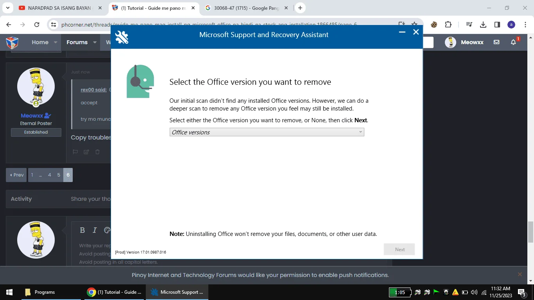Open a new browser tab
The width and height of the screenshot is (534, 300).
300,8
